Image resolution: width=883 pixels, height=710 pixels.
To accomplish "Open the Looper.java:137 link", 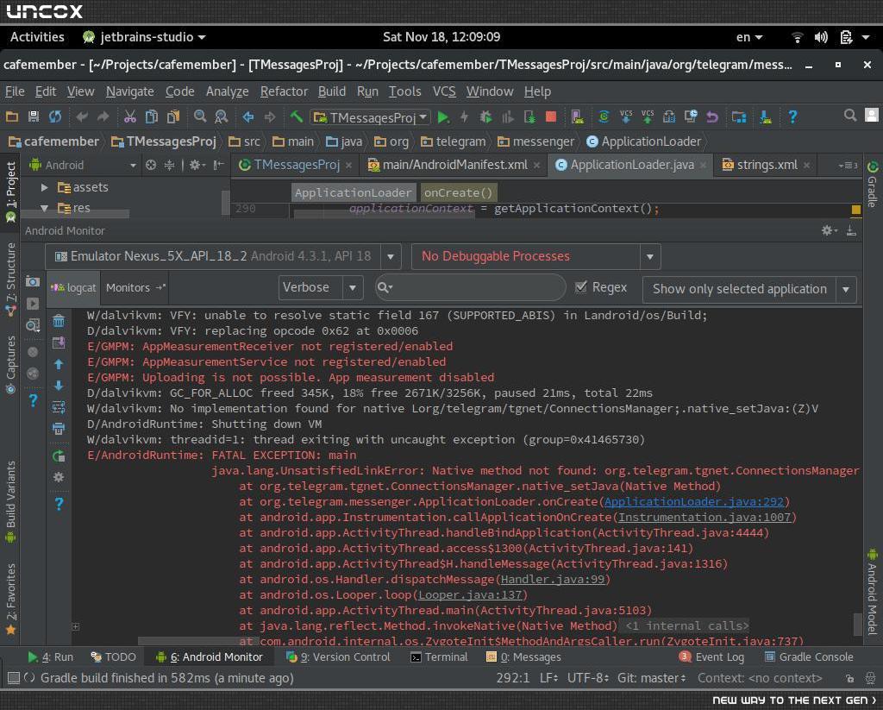I will pyautogui.click(x=471, y=595).
